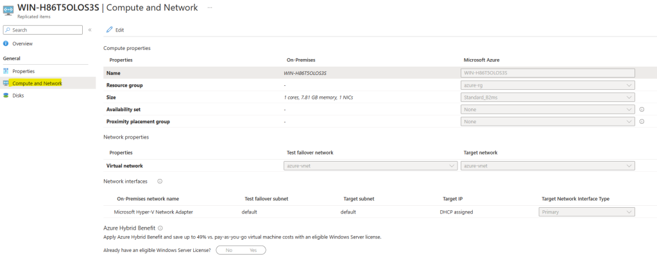
Task: Click the Resource group row label
Action: tap(124, 85)
